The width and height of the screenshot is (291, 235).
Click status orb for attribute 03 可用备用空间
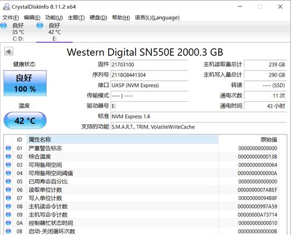pyautogui.click(x=8, y=165)
